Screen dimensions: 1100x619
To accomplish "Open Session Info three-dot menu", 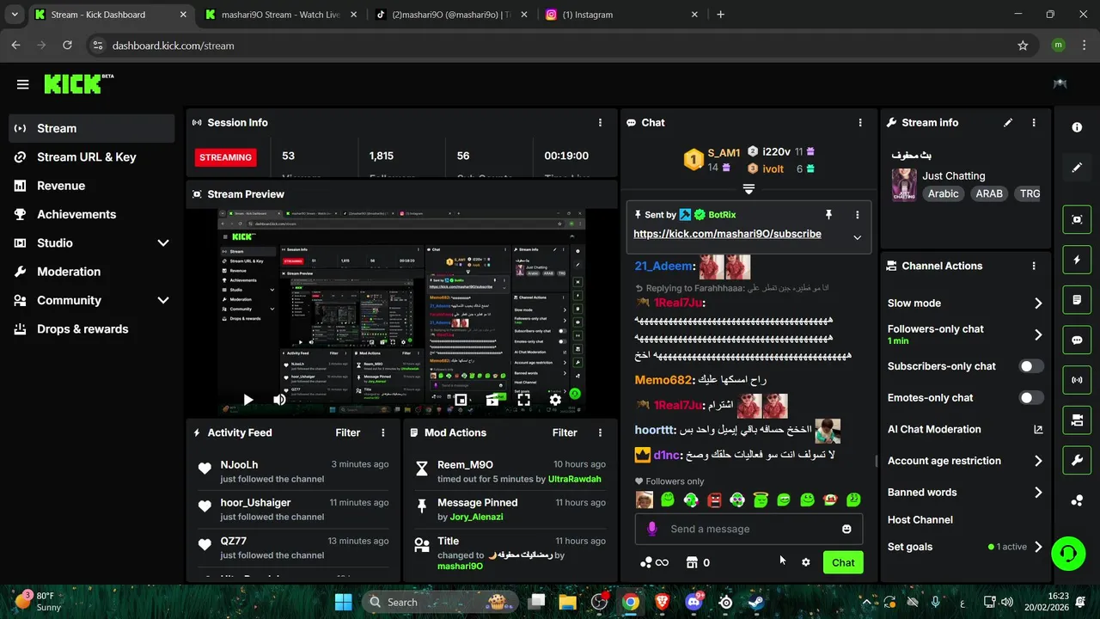I will (600, 123).
